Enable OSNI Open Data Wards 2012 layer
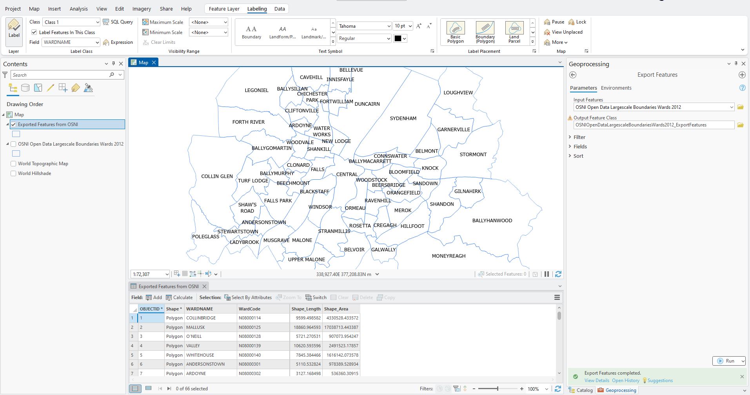 [x=13, y=144]
